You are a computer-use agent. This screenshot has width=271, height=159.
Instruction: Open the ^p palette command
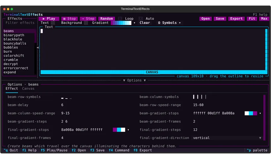(x=257, y=150)
